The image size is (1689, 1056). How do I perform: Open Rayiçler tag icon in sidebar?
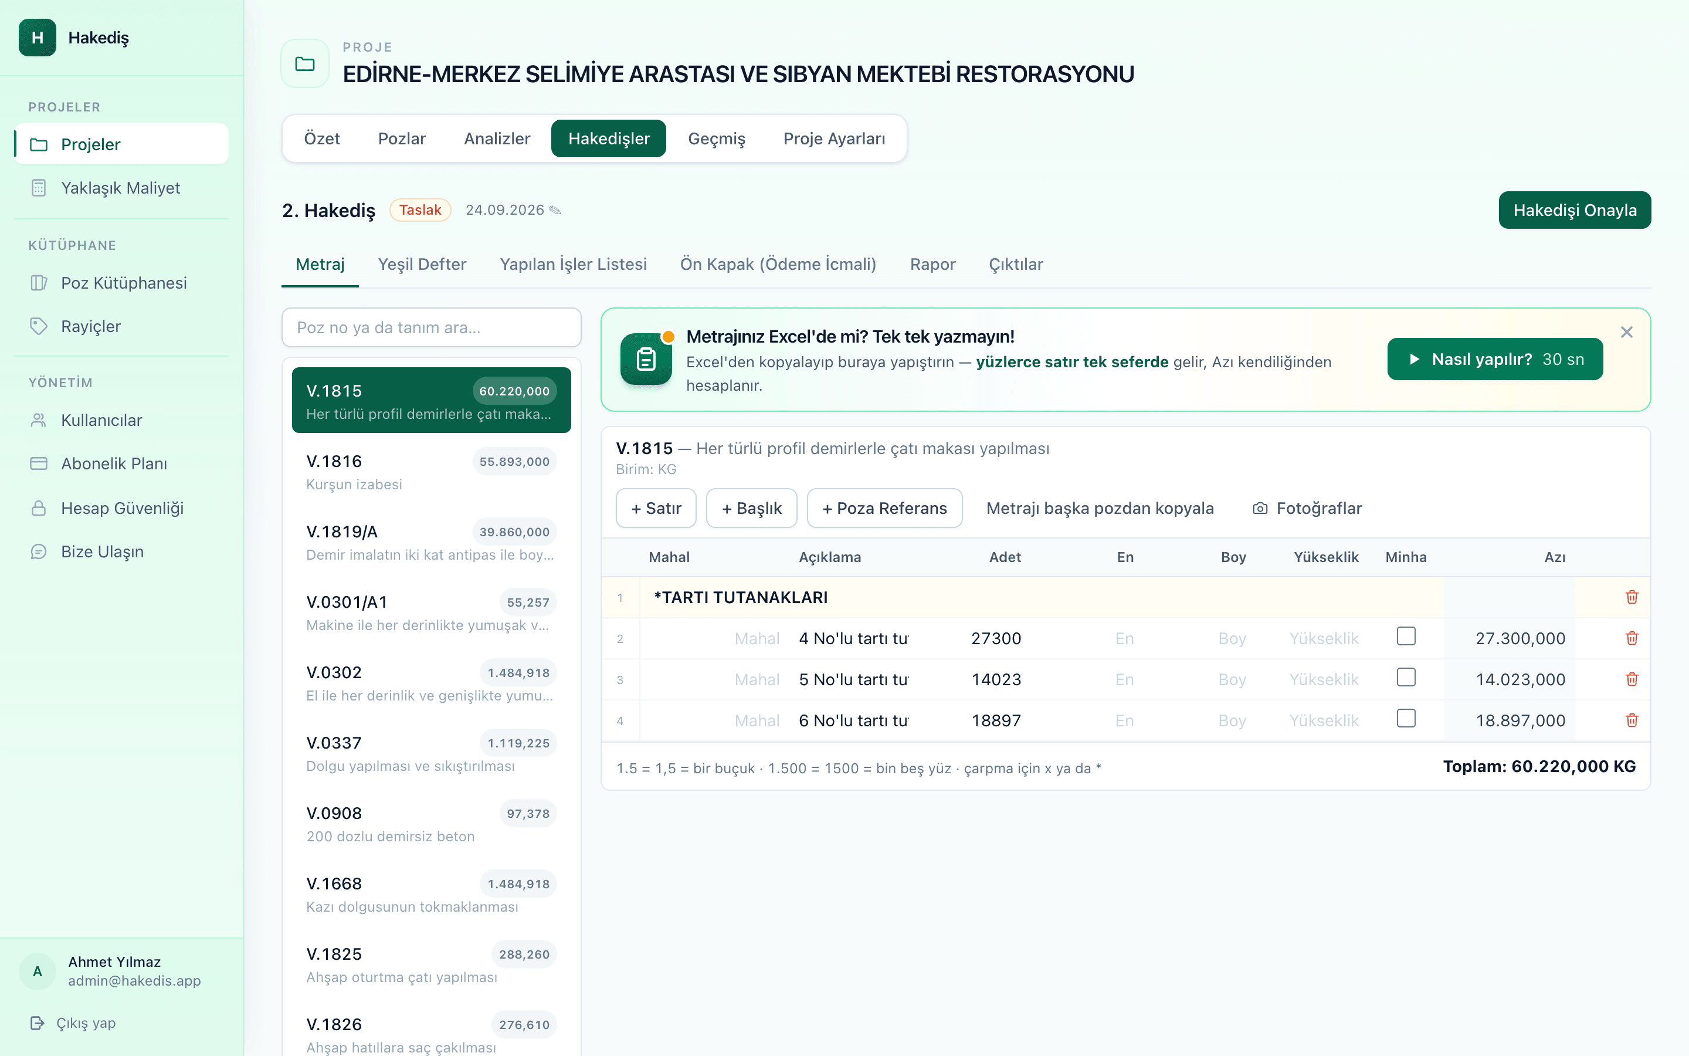39,326
